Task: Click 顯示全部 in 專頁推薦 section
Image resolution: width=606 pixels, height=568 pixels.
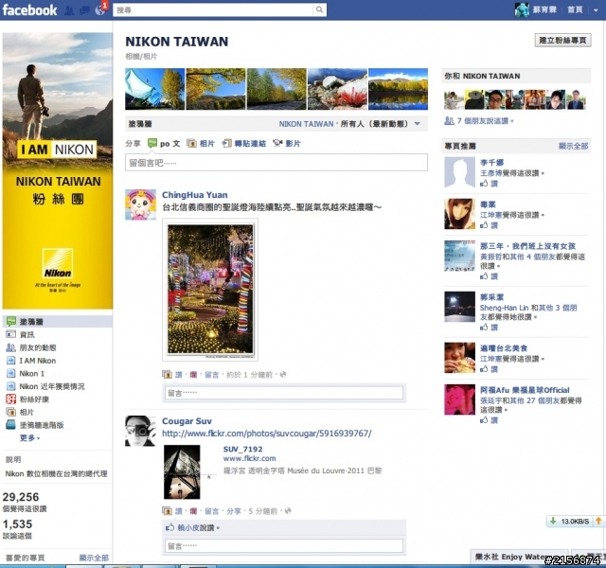Action: coord(573,146)
